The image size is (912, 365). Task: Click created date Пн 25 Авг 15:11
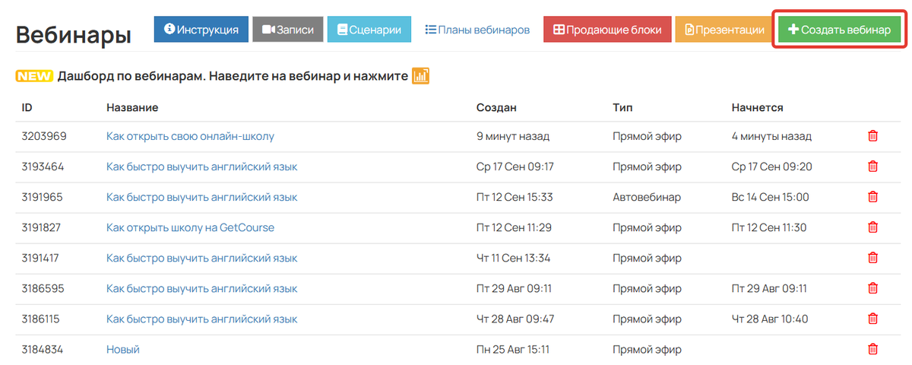pyautogui.click(x=513, y=349)
